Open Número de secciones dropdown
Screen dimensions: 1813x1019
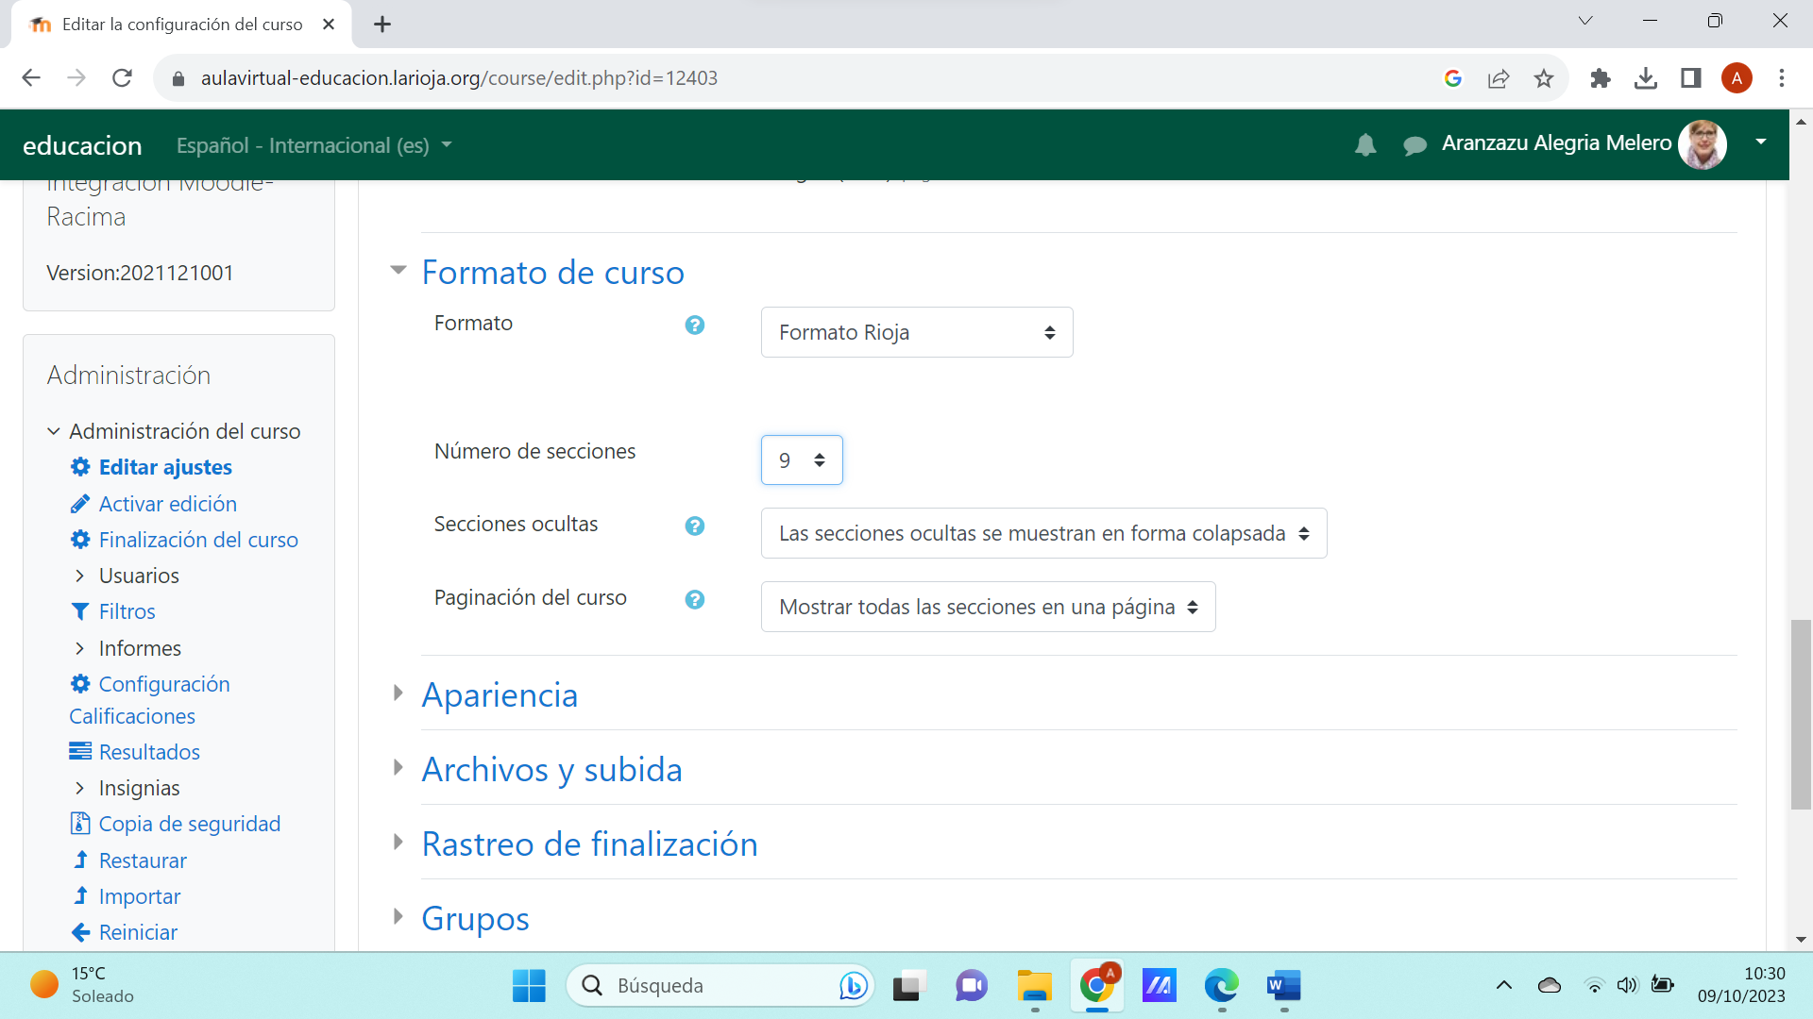pyautogui.click(x=801, y=460)
